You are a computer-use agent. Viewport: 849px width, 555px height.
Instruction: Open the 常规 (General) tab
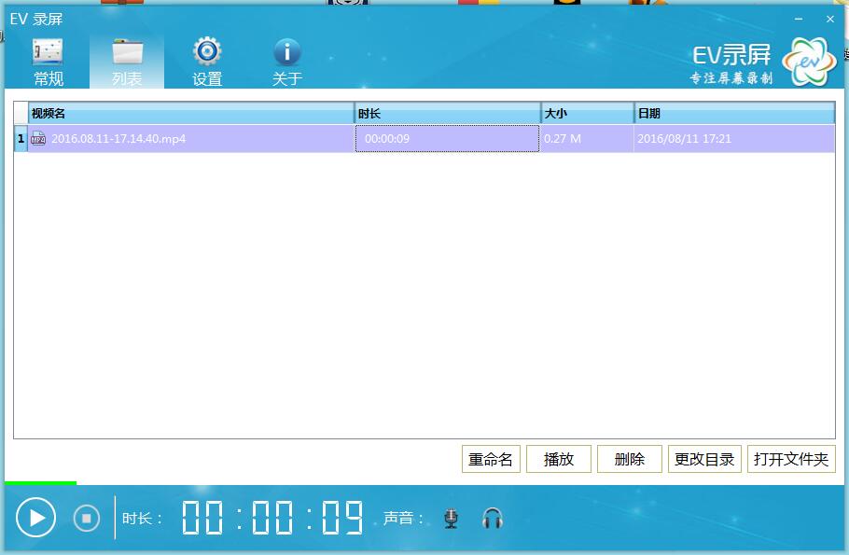click(49, 62)
